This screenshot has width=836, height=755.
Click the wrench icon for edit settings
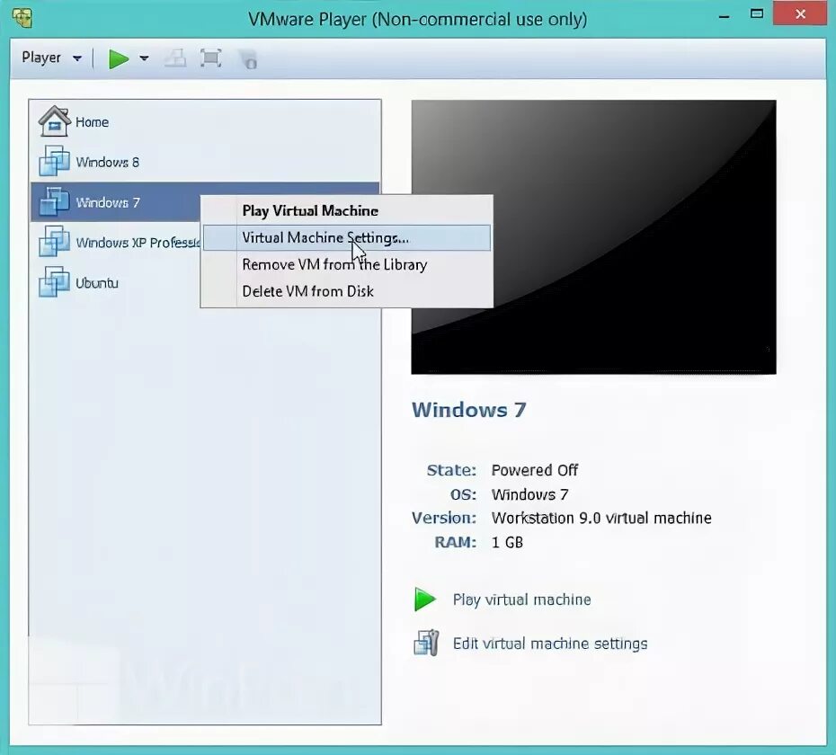pos(426,643)
